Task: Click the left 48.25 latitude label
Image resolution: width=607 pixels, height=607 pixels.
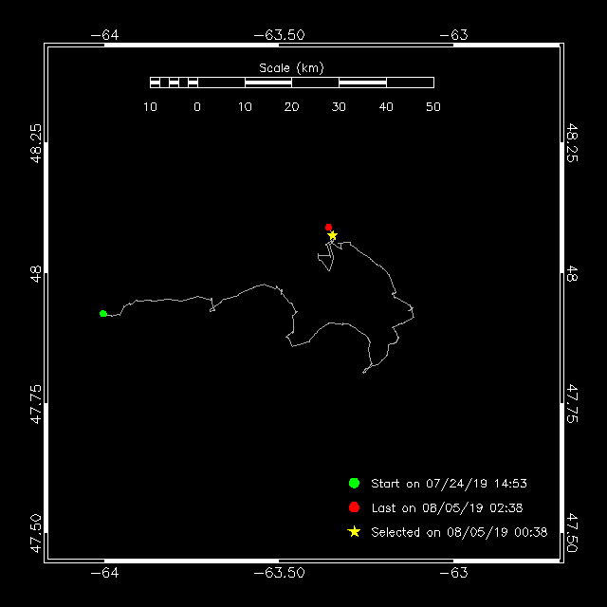Action: coord(36,142)
